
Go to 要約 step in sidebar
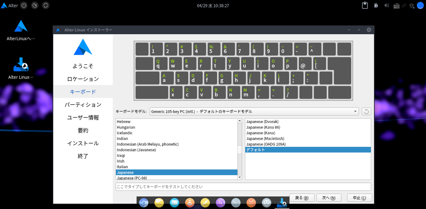point(83,130)
